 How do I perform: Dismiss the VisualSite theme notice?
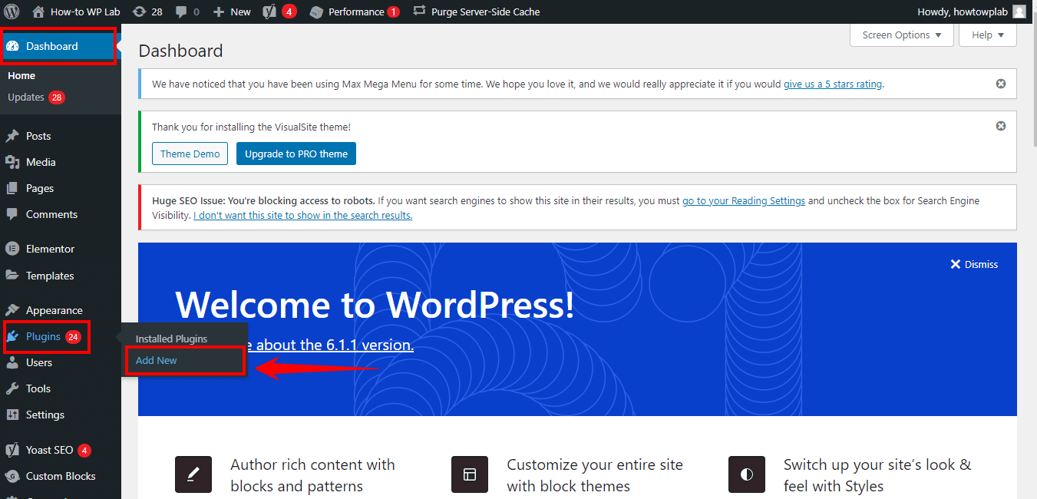[1000, 126]
